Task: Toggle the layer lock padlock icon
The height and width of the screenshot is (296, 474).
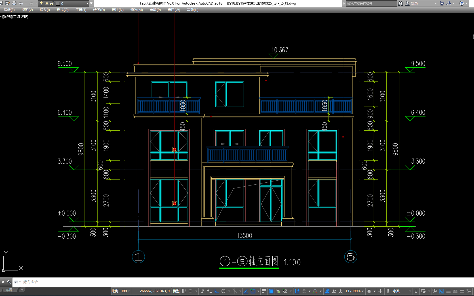Action: 52,3
